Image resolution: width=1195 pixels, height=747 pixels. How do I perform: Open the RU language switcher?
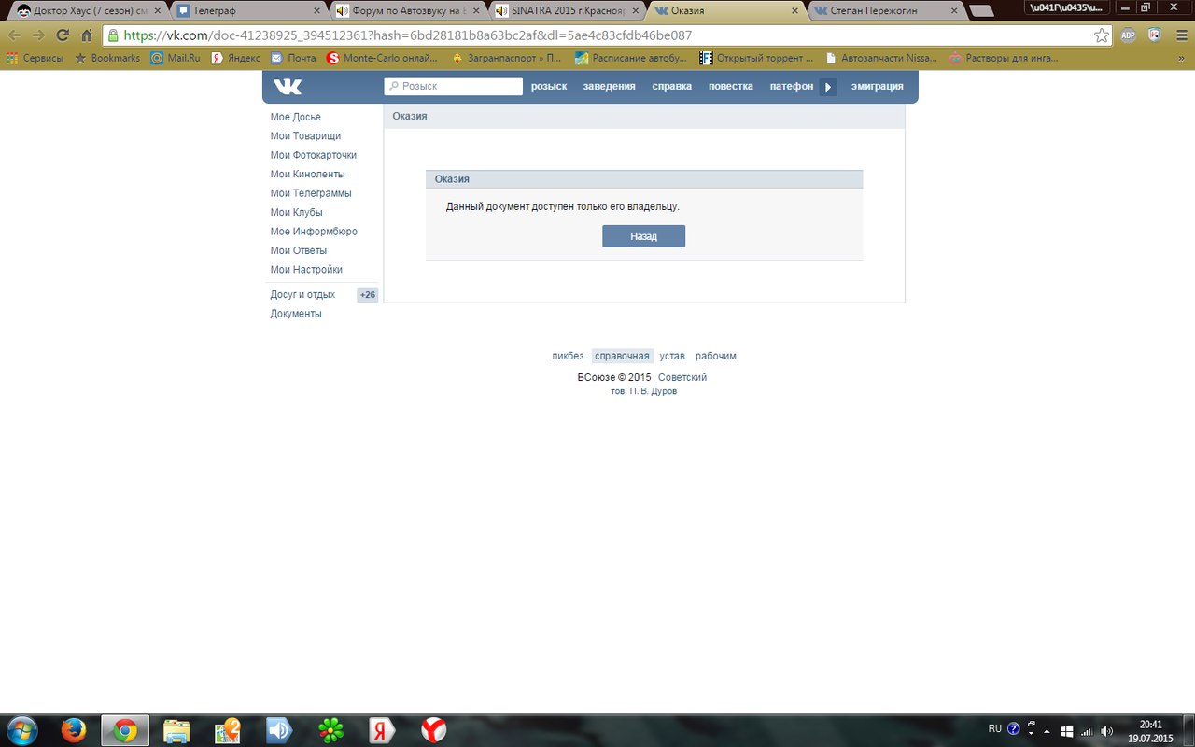coord(994,728)
